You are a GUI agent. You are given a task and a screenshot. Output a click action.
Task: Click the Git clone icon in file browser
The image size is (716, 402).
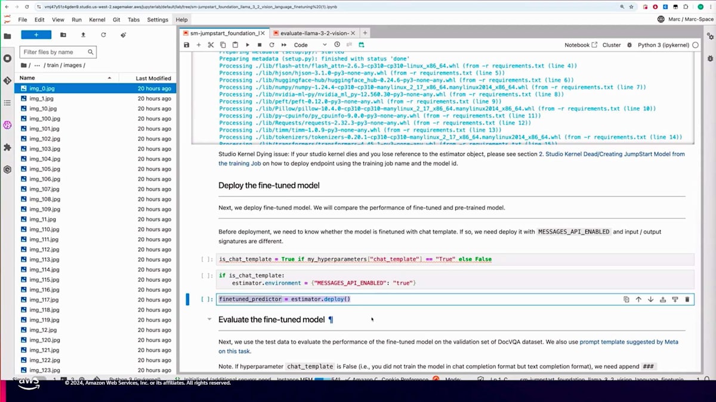click(124, 35)
